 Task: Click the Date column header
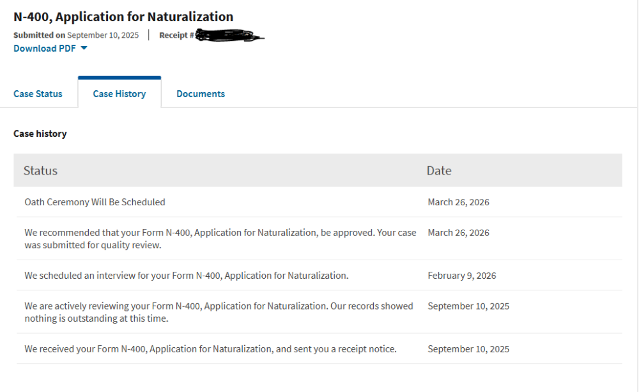coord(438,171)
